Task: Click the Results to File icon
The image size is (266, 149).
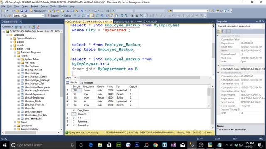Action: pyautogui.click(x=116, y=16)
